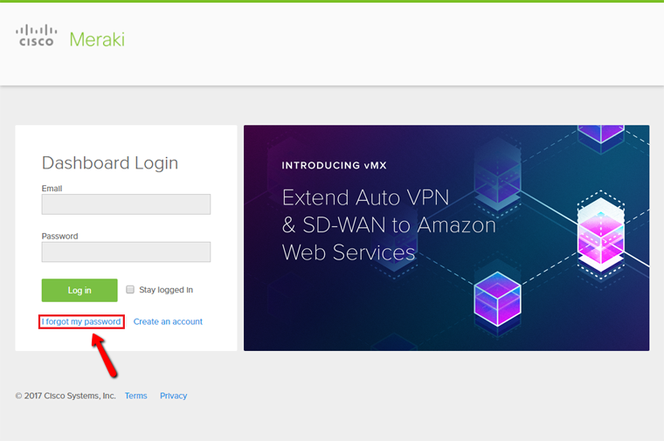
Task: Click the Meraki wordmark in the header
Action: coord(97,40)
